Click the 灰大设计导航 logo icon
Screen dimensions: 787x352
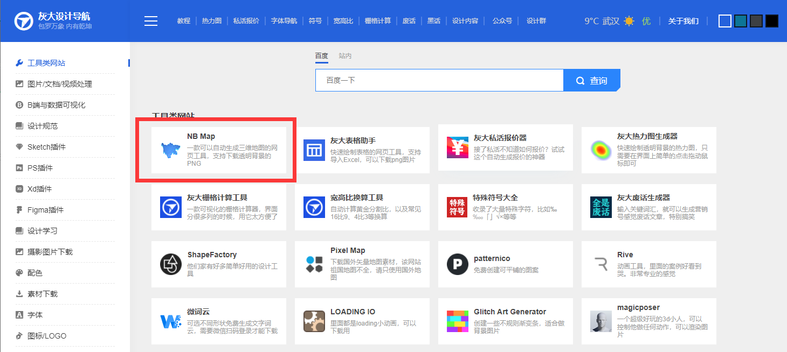23,22
